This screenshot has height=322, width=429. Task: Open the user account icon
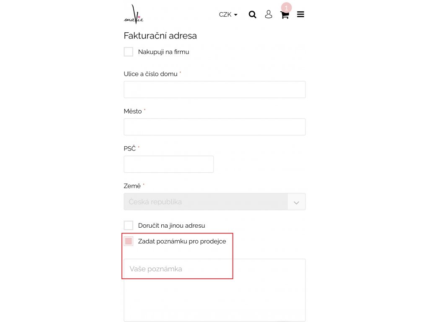click(269, 15)
